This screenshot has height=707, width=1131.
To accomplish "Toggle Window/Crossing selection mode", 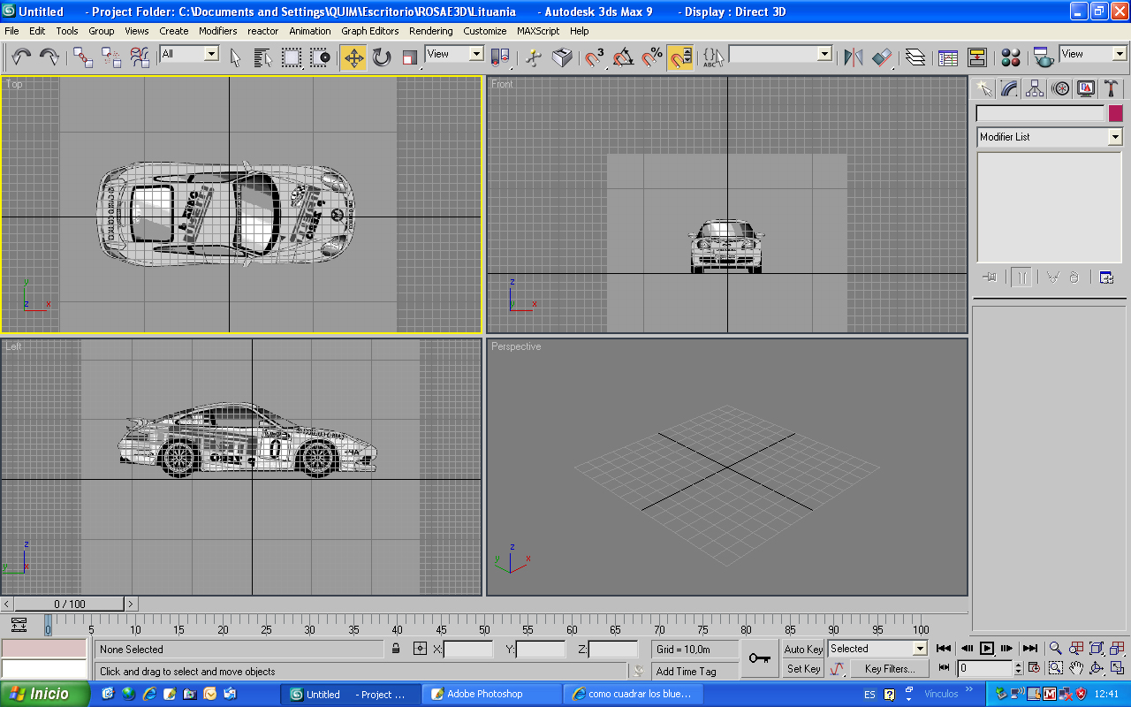I will [320, 57].
